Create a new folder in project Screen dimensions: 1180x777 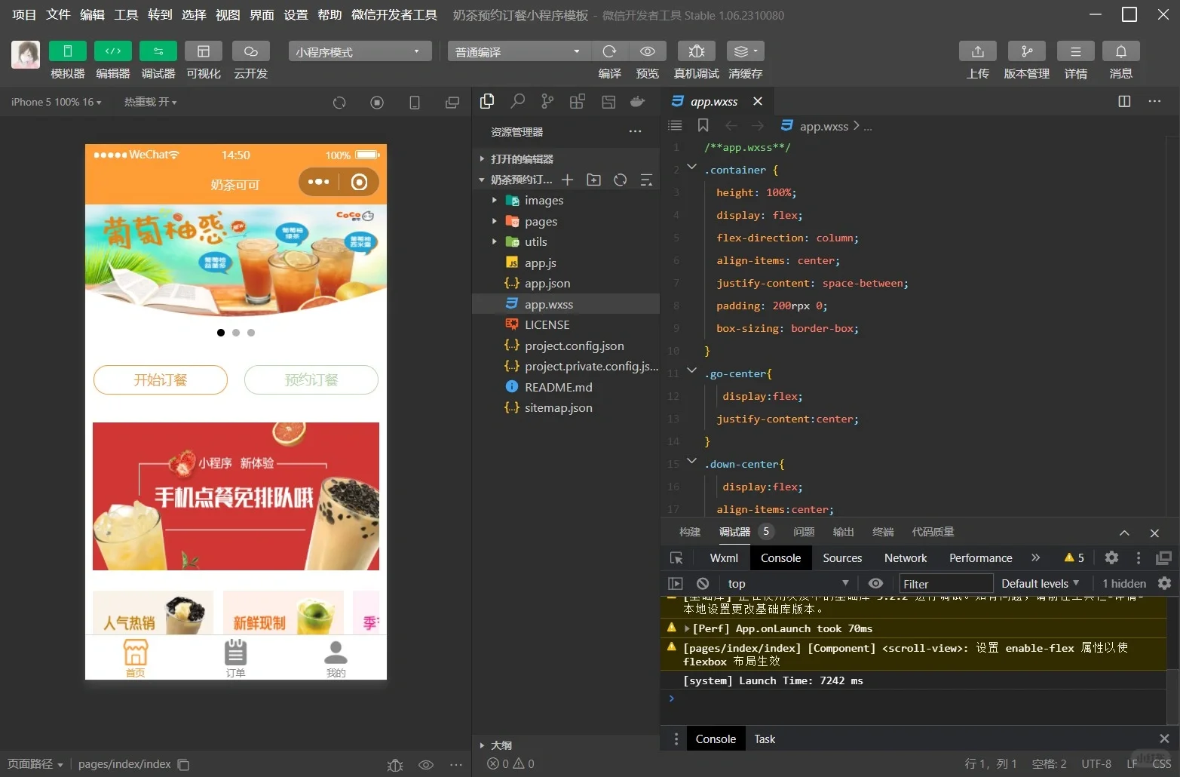[x=594, y=180]
